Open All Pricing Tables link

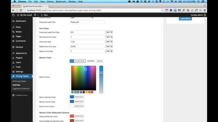click(19, 81)
